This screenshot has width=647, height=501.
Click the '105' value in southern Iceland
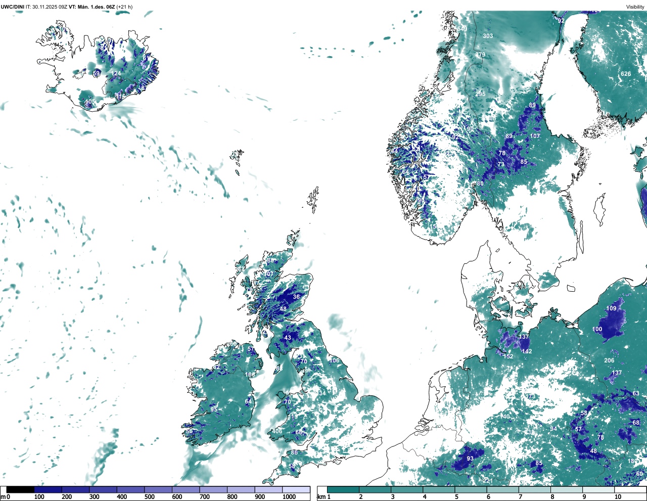pyautogui.click(x=89, y=102)
